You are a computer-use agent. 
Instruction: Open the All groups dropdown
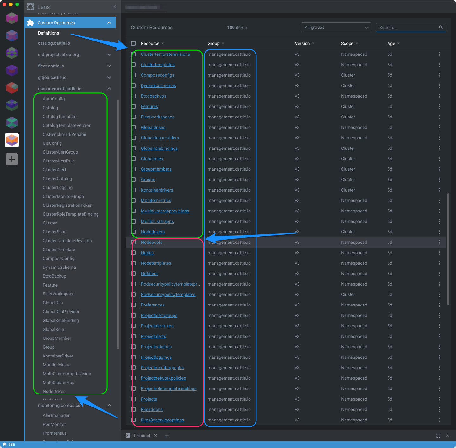click(336, 27)
